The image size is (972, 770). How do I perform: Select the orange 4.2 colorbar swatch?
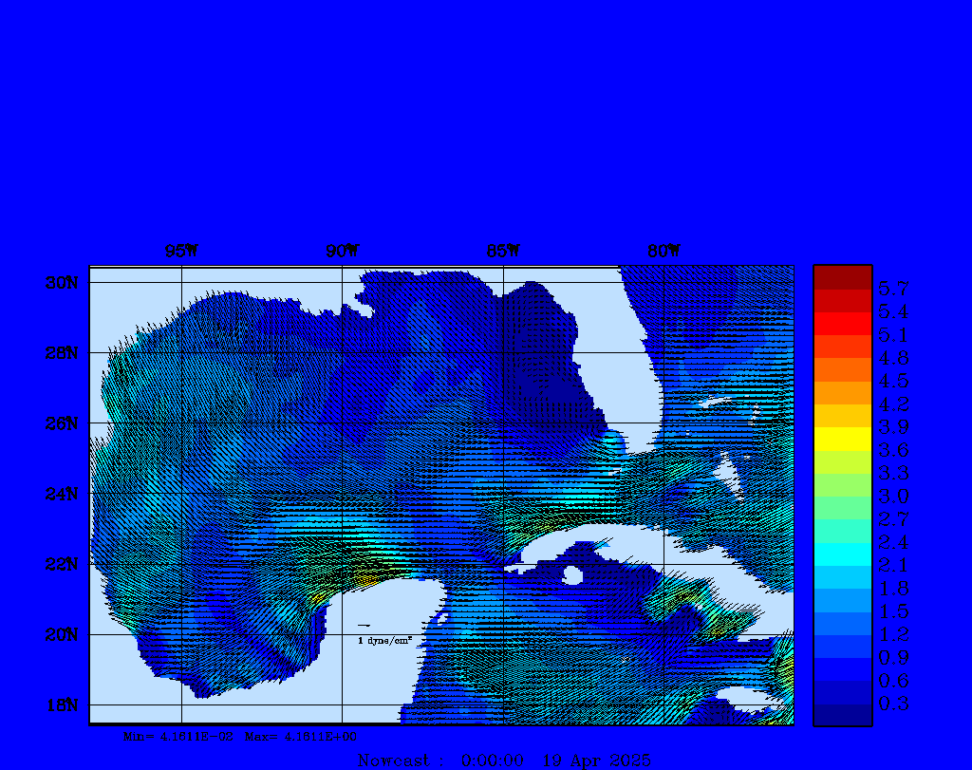[842, 392]
